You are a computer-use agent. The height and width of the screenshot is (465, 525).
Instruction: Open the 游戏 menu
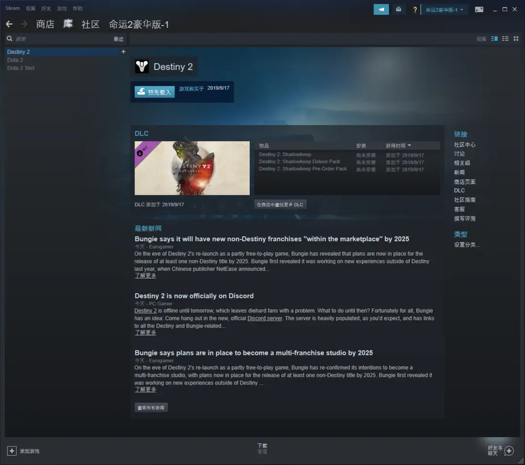[x=62, y=9]
